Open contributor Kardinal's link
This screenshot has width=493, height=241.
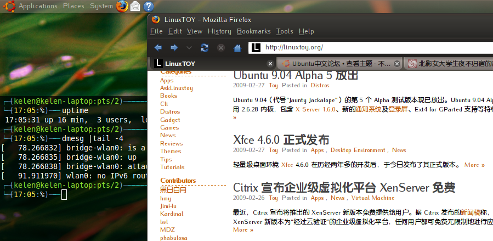(x=172, y=214)
